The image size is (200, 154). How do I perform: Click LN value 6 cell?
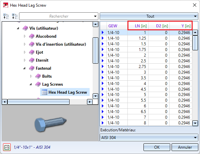[x=138, y=106]
